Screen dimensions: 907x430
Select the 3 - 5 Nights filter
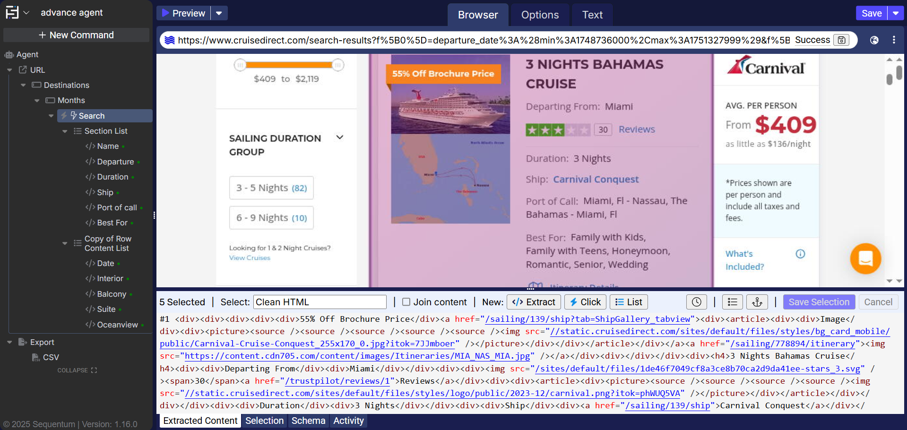pyautogui.click(x=271, y=188)
